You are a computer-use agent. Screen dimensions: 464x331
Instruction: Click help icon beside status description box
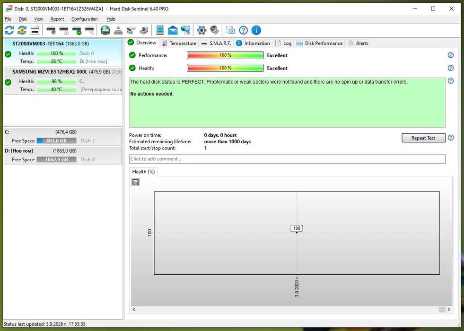click(451, 81)
